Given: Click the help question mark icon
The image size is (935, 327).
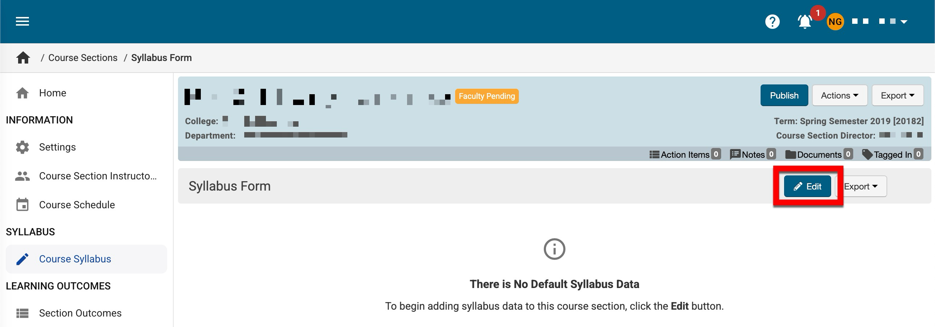Looking at the screenshot, I should pyautogui.click(x=772, y=22).
